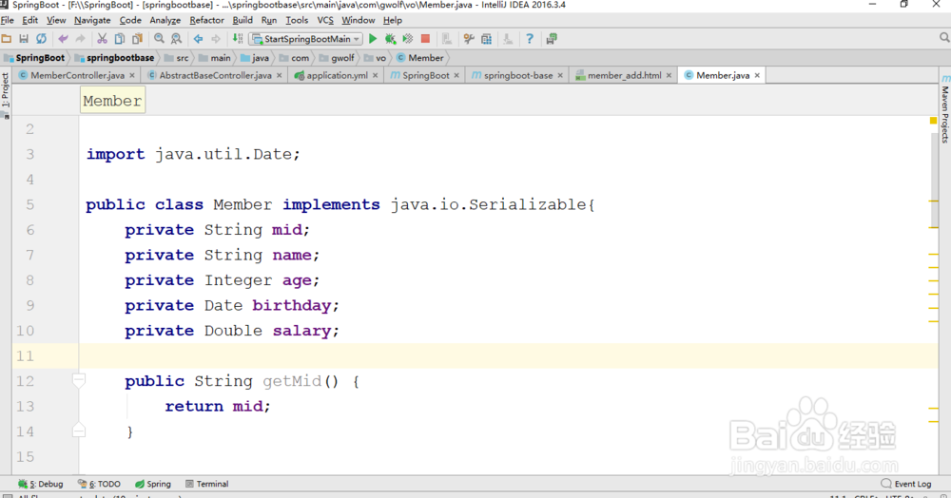The width and height of the screenshot is (951, 498).
Task: Open the Analyze menu
Action: click(x=165, y=20)
